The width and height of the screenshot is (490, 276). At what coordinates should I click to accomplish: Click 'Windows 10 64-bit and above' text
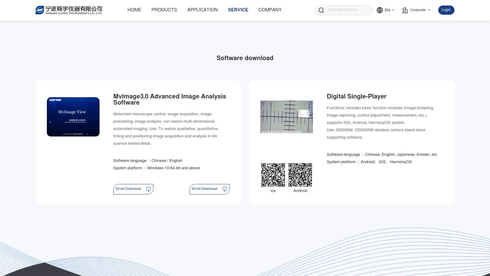(173, 168)
